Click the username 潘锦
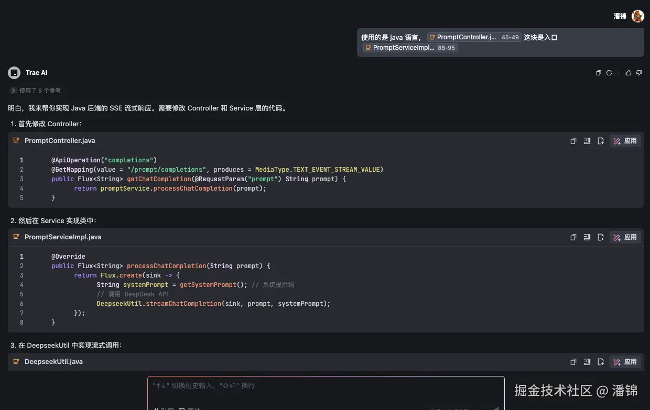 (620, 16)
